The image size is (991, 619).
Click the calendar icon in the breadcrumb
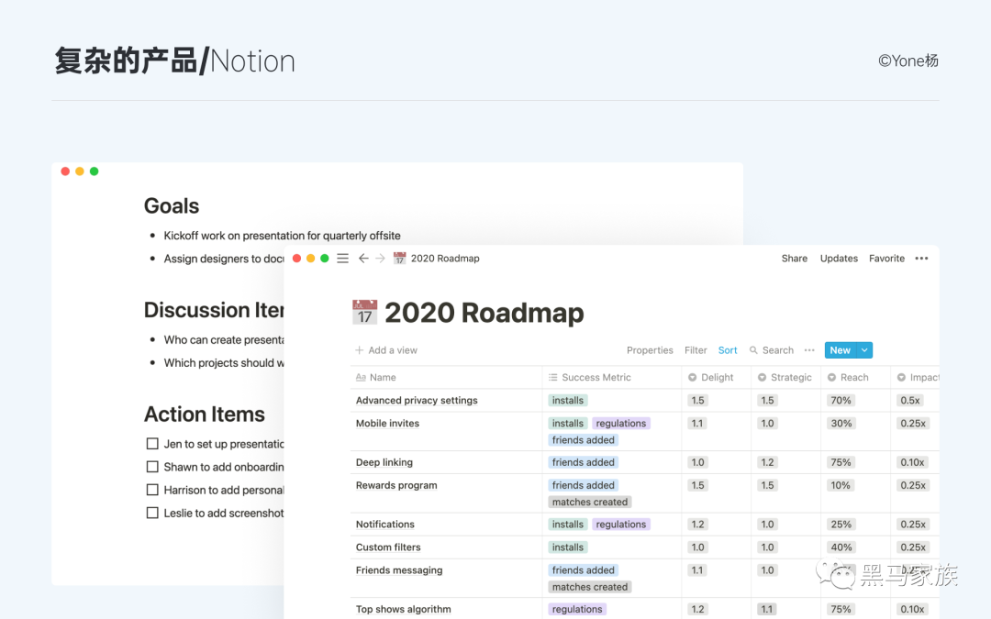pos(399,259)
